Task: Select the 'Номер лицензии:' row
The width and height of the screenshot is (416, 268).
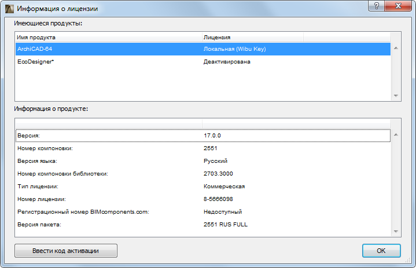Action: coord(203,199)
